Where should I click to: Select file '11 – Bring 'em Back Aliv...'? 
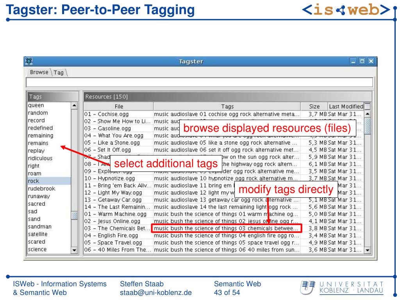[118, 186]
